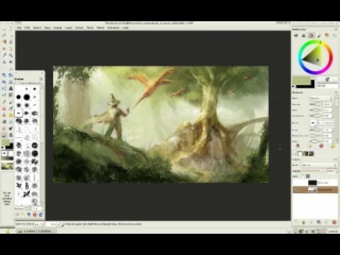Screen dimensions: 340x255
Task: Select the Zoom magnifier tool in toolbox
Action: (x=11, y=55)
